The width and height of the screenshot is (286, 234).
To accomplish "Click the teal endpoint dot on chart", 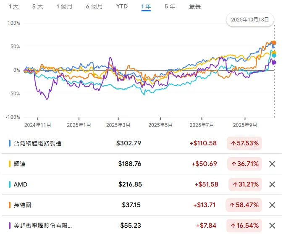I will 274,55.
